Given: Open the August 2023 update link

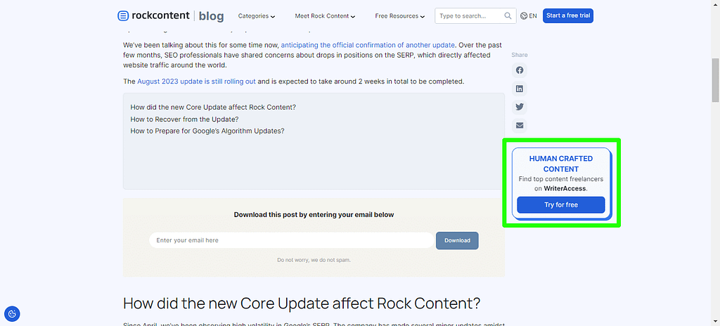Looking at the screenshot, I should pyautogui.click(x=196, y=81).
